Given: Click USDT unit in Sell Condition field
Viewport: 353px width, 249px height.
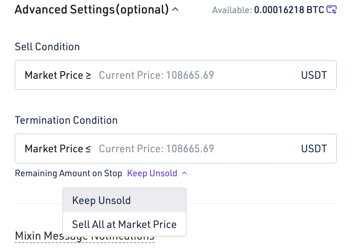Looking at the screenshot, I should point(314,75).
